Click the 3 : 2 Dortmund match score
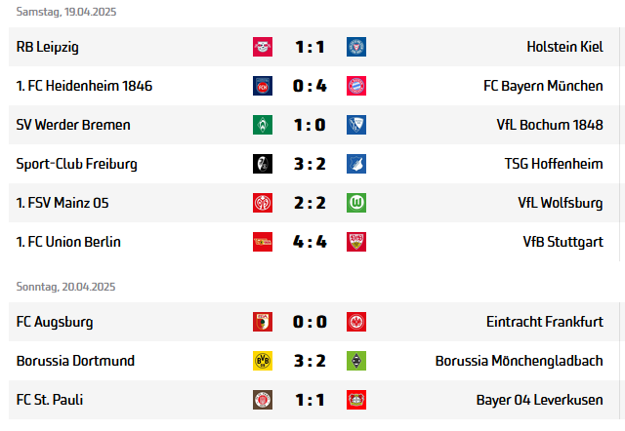 [x=309, y=361]
